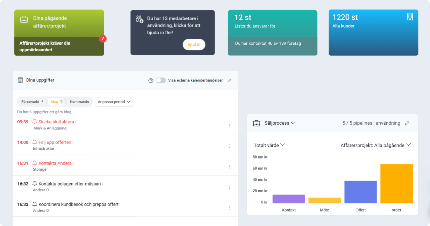This screenshot has width=430, height=226.
Task: Click the red 7 notification badge
Action: point(102,39)
